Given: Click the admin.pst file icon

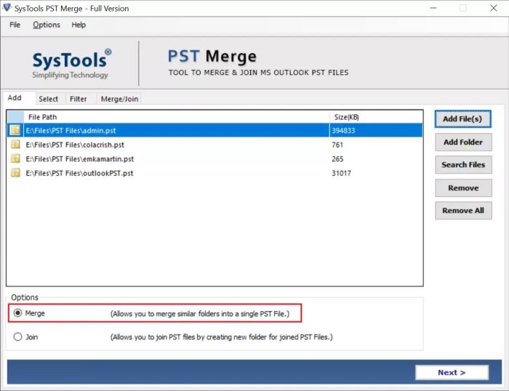Looking at the screenshot, I should tap(15, 130).
